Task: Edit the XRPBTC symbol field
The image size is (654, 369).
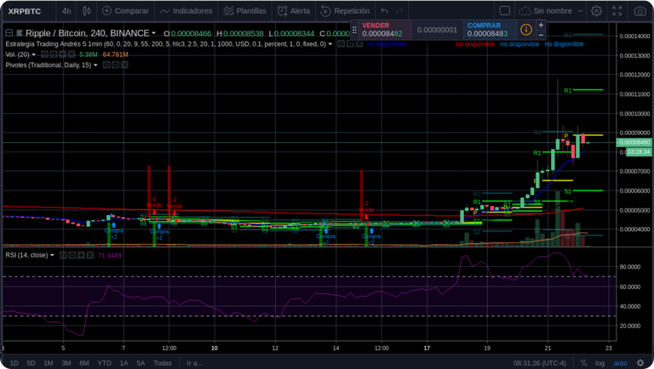Action: (25, 11)
